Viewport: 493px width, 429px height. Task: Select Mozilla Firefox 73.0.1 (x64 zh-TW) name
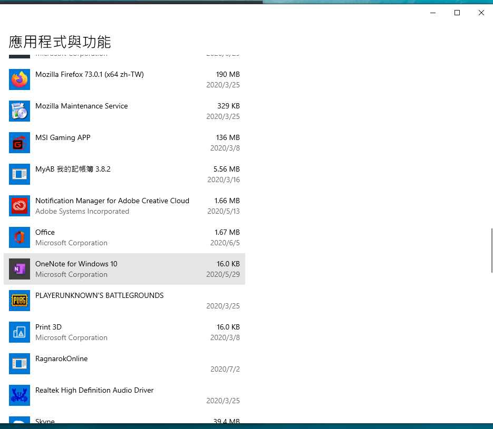tap(90, 74)
